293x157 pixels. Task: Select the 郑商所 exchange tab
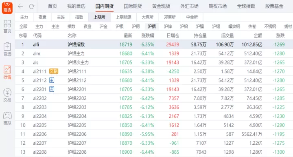click(x=170, y=17)
